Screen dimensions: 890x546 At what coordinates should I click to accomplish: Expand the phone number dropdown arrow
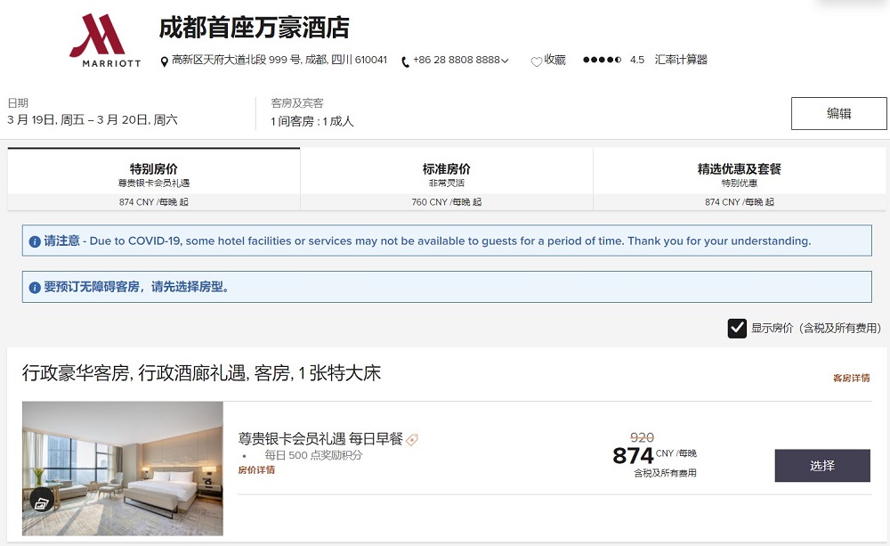coord(505,61)
